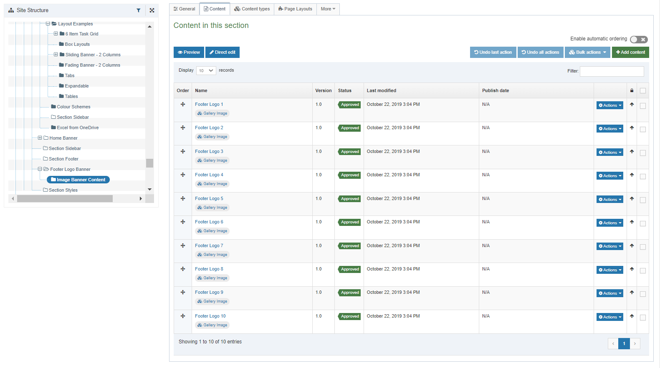Image resolution: width=660 pixels, height=368 pixels.
Task: Click the lock icon in table header
Action: tap(632, 90)
